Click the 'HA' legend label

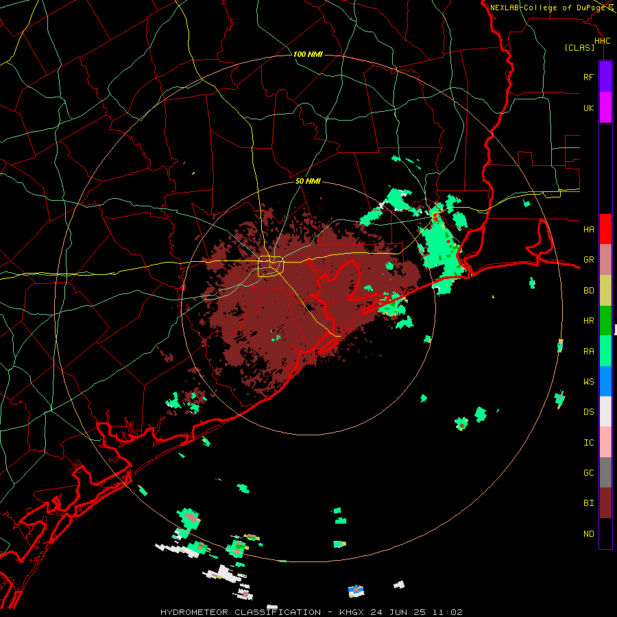(x=588, y=230)
